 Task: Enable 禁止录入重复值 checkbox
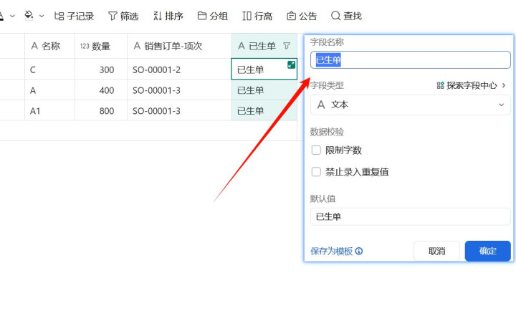coord(316,172)
